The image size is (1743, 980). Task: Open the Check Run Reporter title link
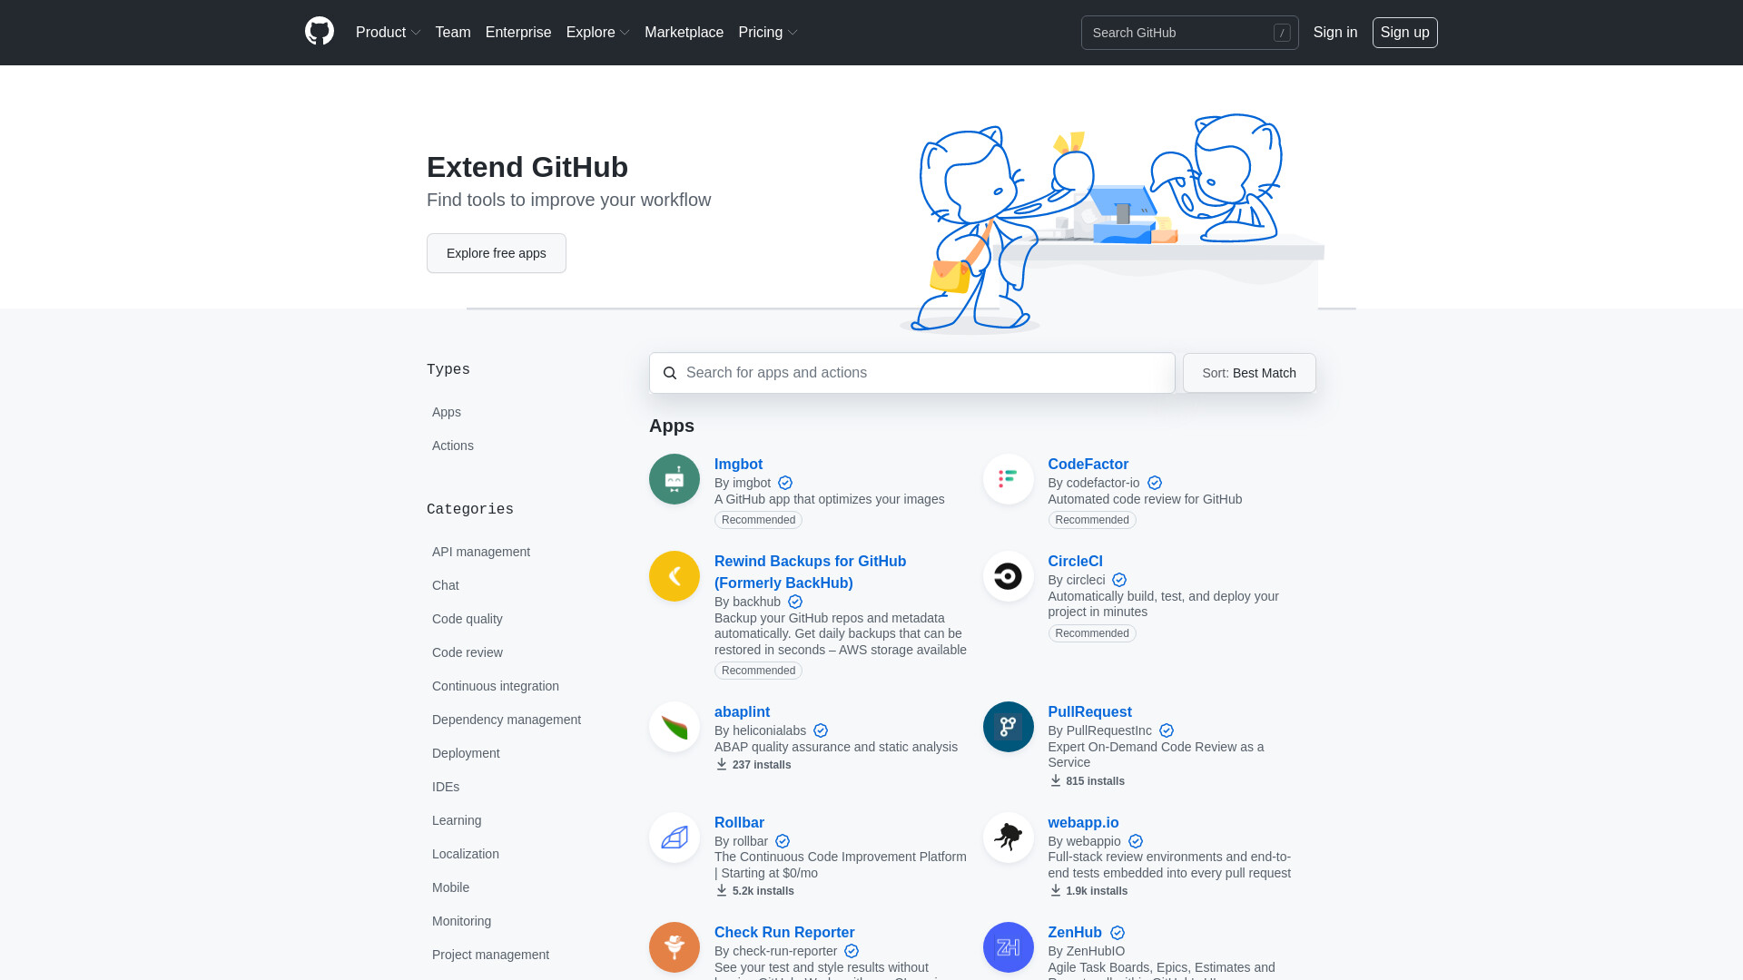(784, 933)
